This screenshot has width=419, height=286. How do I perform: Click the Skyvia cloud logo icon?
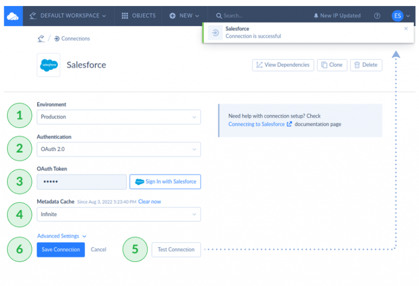[x=12, y=16]
